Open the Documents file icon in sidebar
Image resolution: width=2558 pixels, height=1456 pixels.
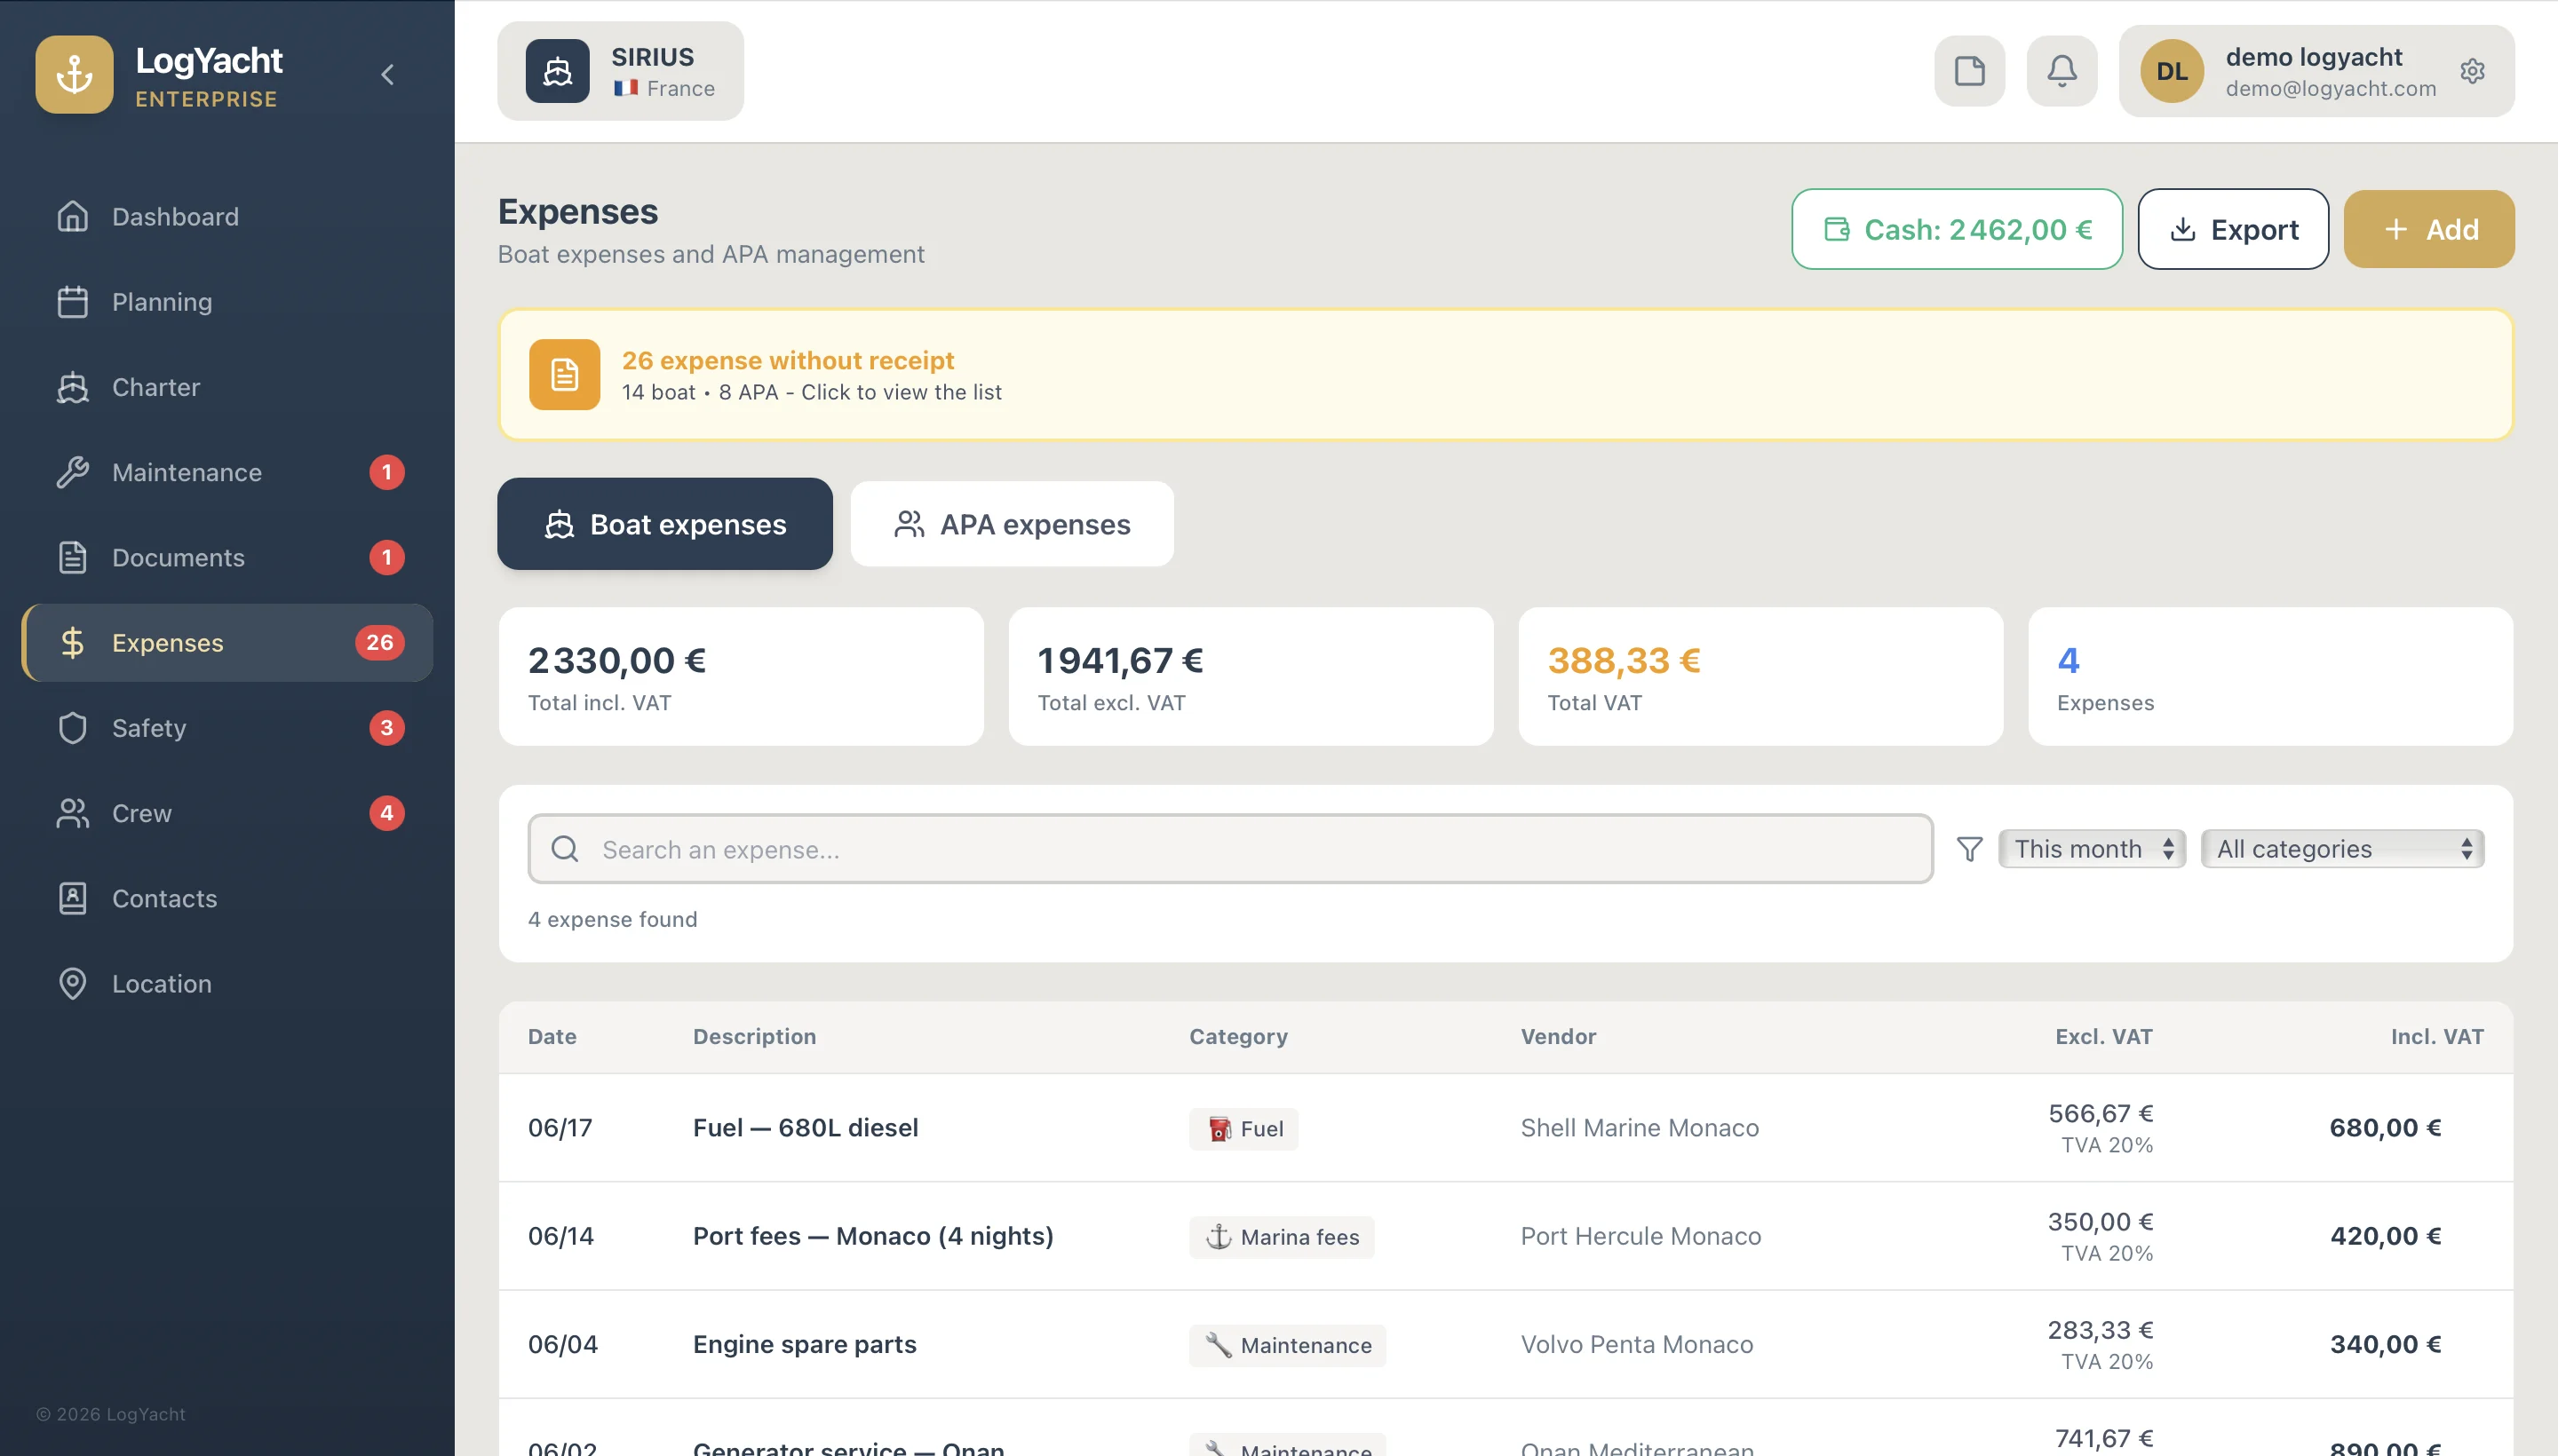click(72, 557)
